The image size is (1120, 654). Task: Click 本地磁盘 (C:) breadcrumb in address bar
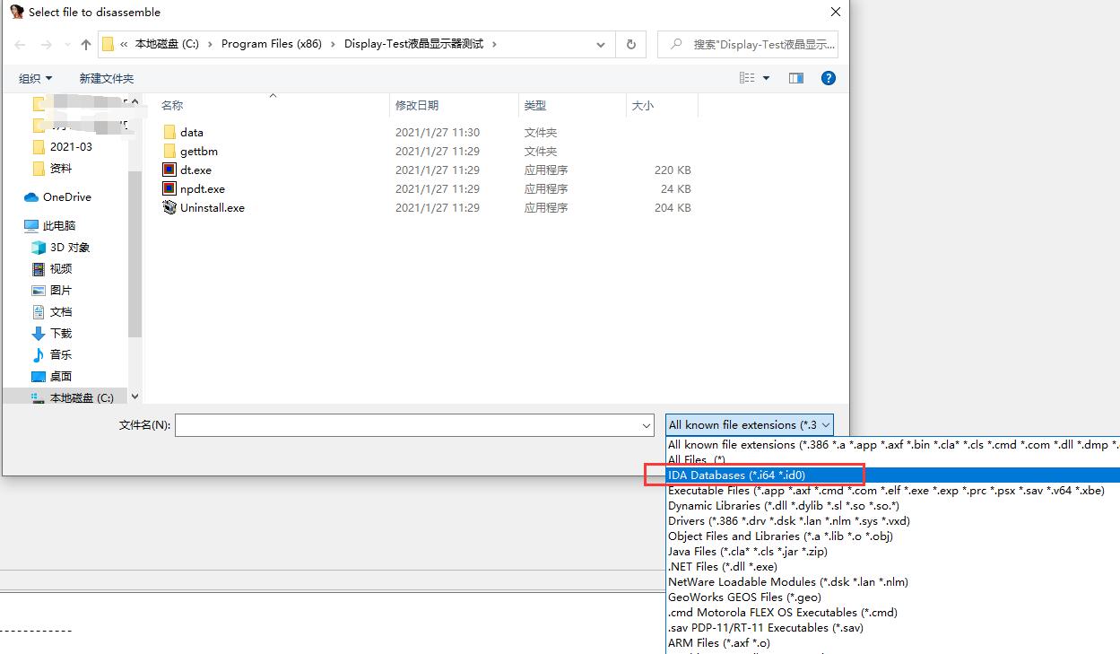tap(167, 44)
